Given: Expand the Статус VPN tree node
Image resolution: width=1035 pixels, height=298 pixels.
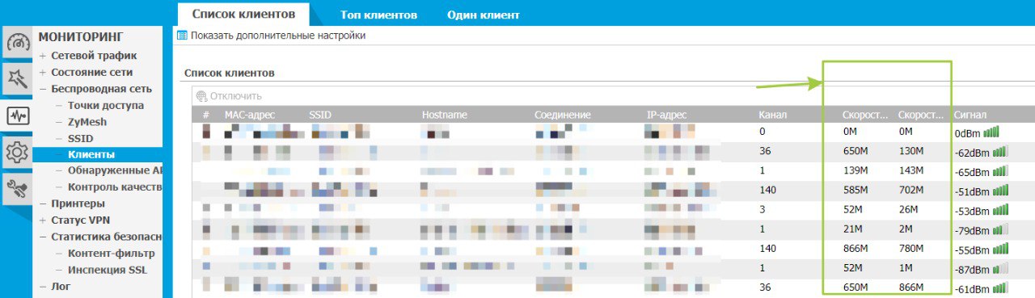Looking at the screenshot, I should tap(42, 220).
